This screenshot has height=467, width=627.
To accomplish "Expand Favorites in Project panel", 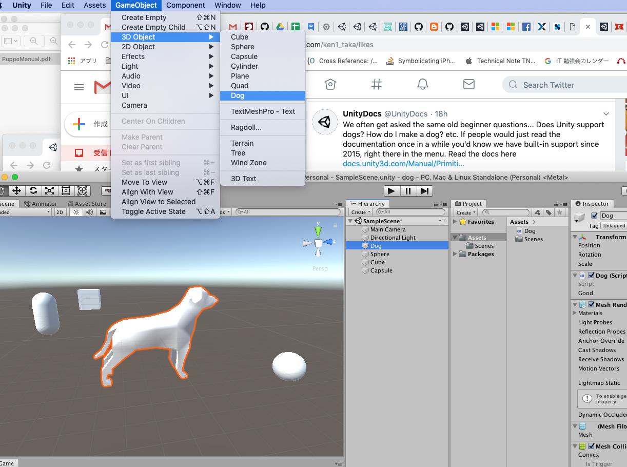I will (x=455, y=222).
